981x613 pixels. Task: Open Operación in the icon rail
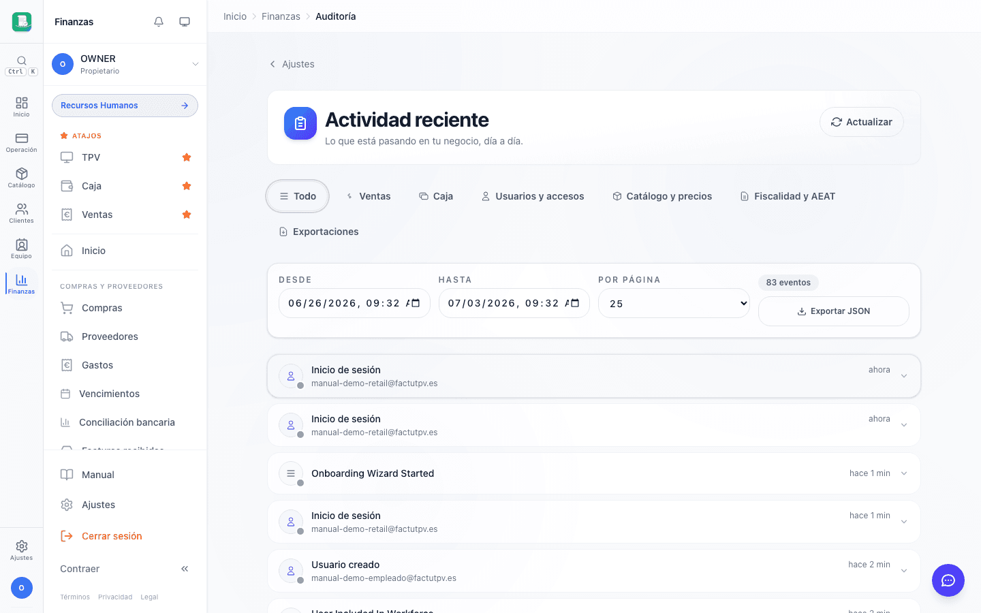click(21, 142)
